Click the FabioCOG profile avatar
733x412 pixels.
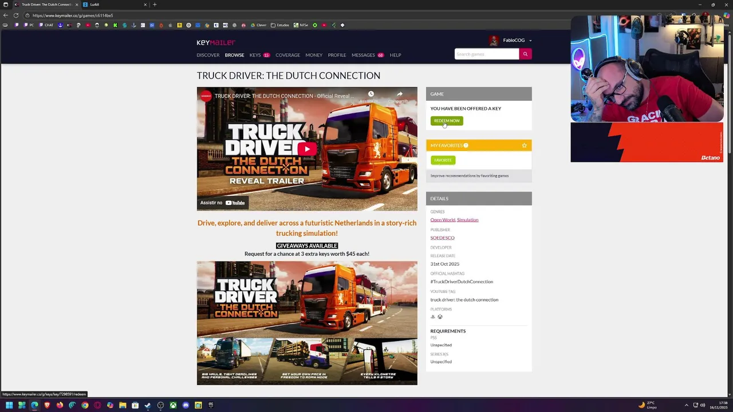494,41
